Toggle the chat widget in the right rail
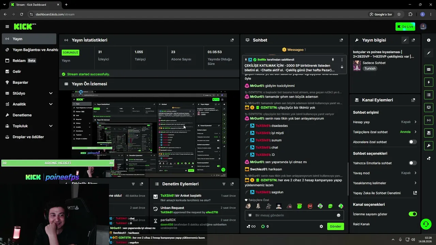Screen dimensions: 436x245 click(x=429, y=107)
